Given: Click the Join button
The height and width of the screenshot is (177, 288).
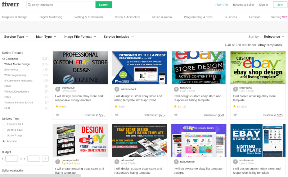Looking at the screenshot, I should click(x=280, y=5).
